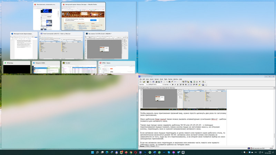The width and height of the screenshot is (276, 155).
Task: Open the Format menu in FrontPage
Action: coord(156,79)
